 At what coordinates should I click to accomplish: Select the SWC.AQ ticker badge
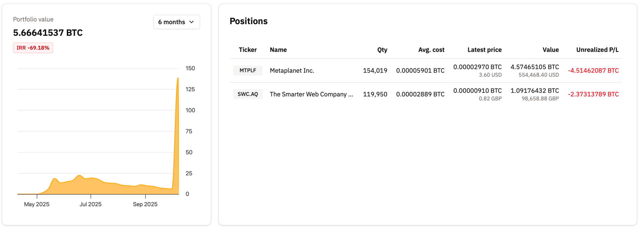coord(248,94)
